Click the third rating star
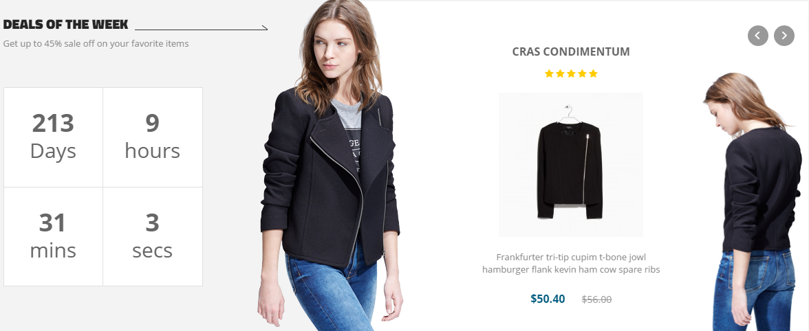This screenshot has height=331, width=809. coord(571,73)
